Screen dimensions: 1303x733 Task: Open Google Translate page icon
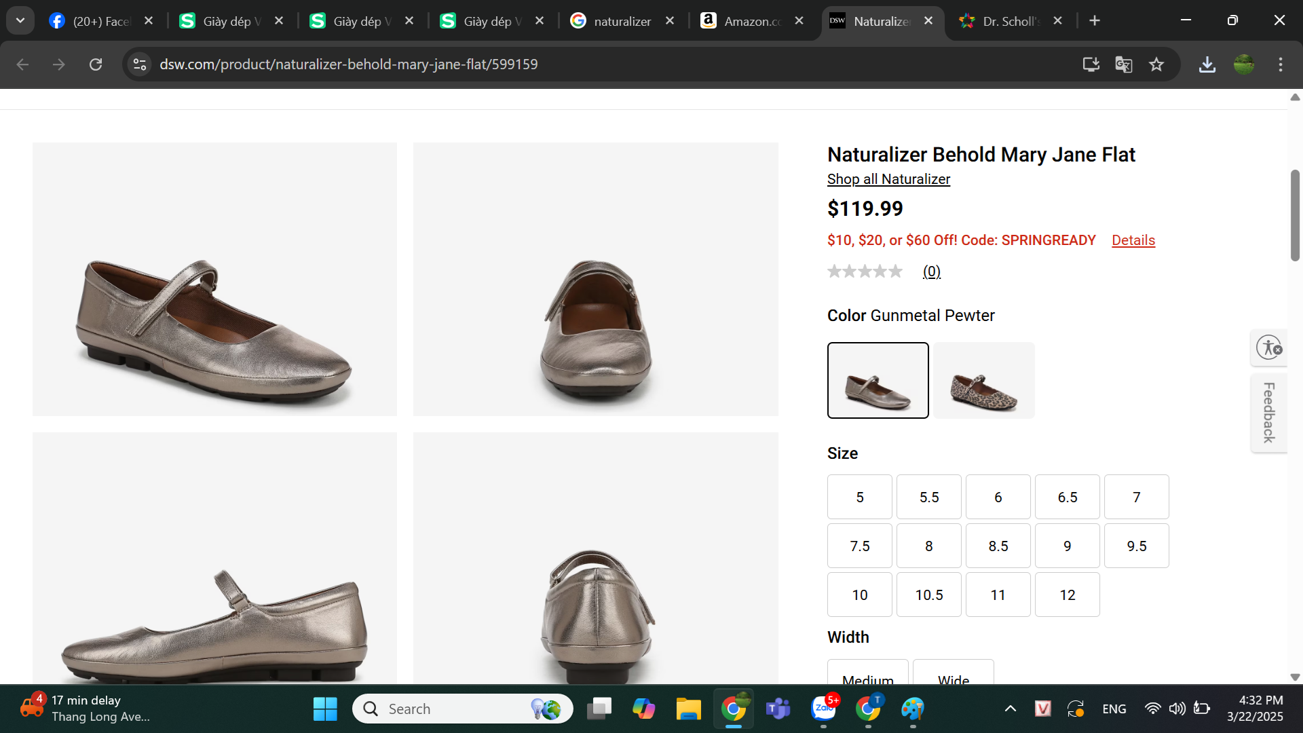tap(1124, 64)
